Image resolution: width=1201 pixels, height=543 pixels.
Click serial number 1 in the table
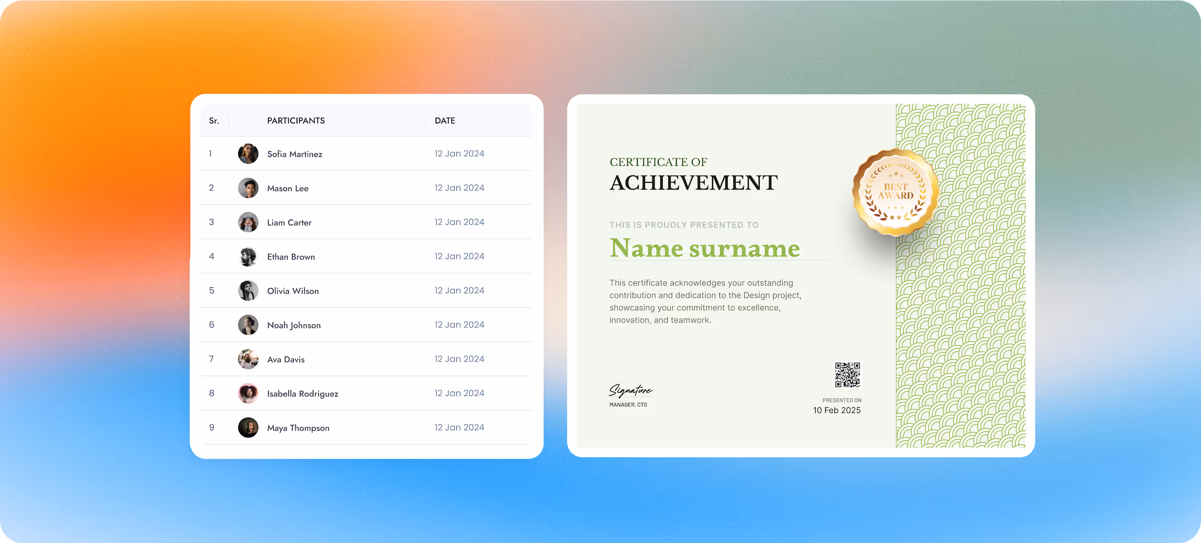(x=210, y=153)
